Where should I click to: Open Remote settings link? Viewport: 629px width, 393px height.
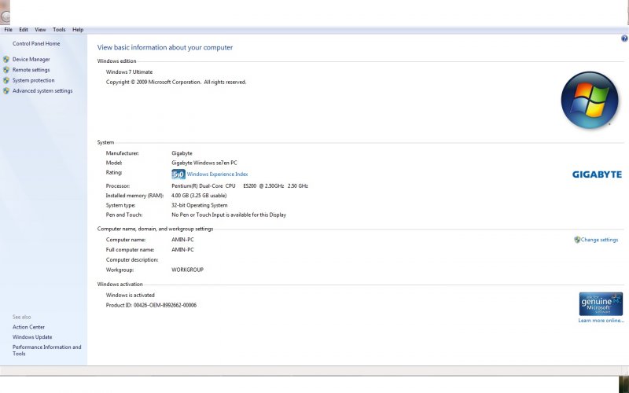pos(31,70)
